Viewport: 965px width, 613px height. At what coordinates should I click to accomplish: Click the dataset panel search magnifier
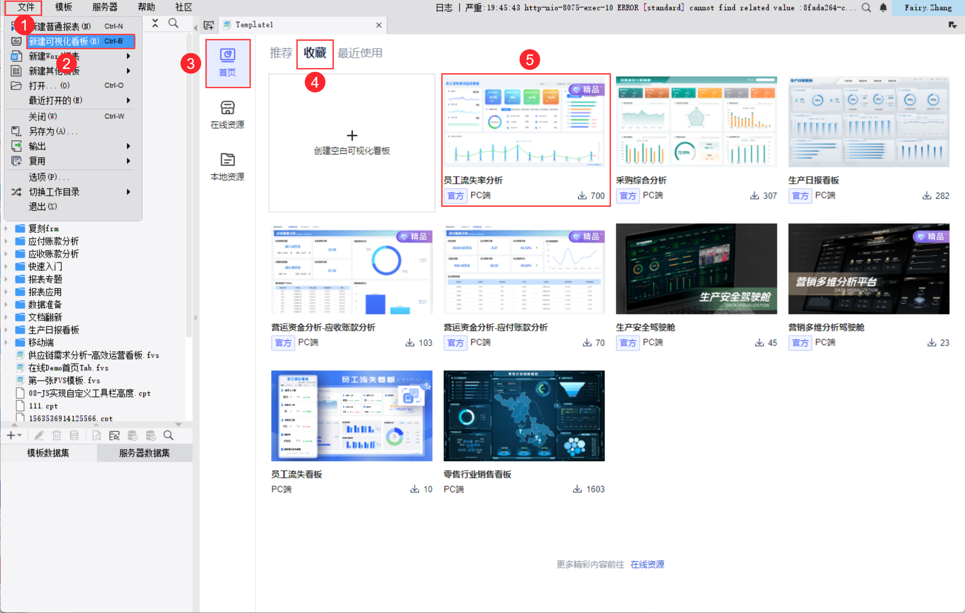click(x=168, y=436)
